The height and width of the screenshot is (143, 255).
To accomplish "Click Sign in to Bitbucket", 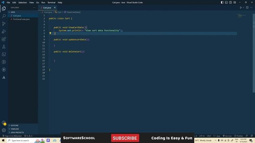I will (x=12, y=136).
